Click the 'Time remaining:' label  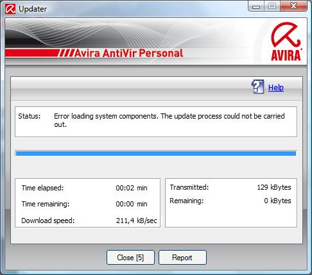point(46,204)
